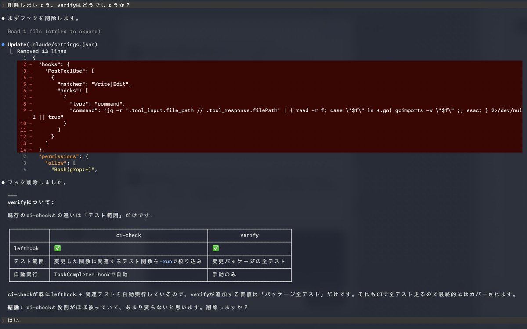Click the 'verify' table column header
The image size is (527, 329).
click(249, 235)
